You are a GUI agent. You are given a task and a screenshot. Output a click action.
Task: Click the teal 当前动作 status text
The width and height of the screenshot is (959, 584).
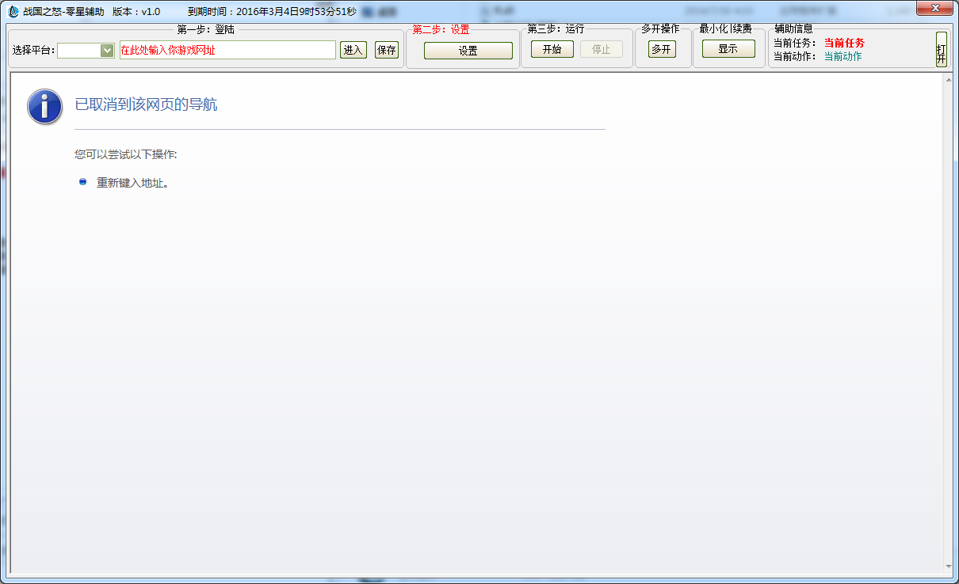[842, 56]
